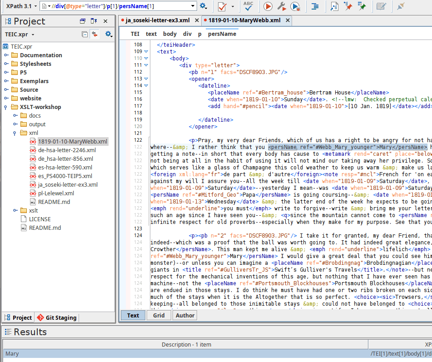Toggle Link with Editor in Project panel
The image size is (432, 362).
94,34
